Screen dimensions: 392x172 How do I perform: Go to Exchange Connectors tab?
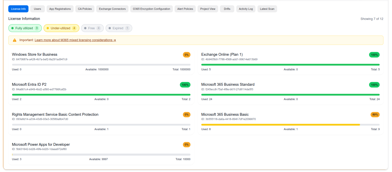[112, 9]
